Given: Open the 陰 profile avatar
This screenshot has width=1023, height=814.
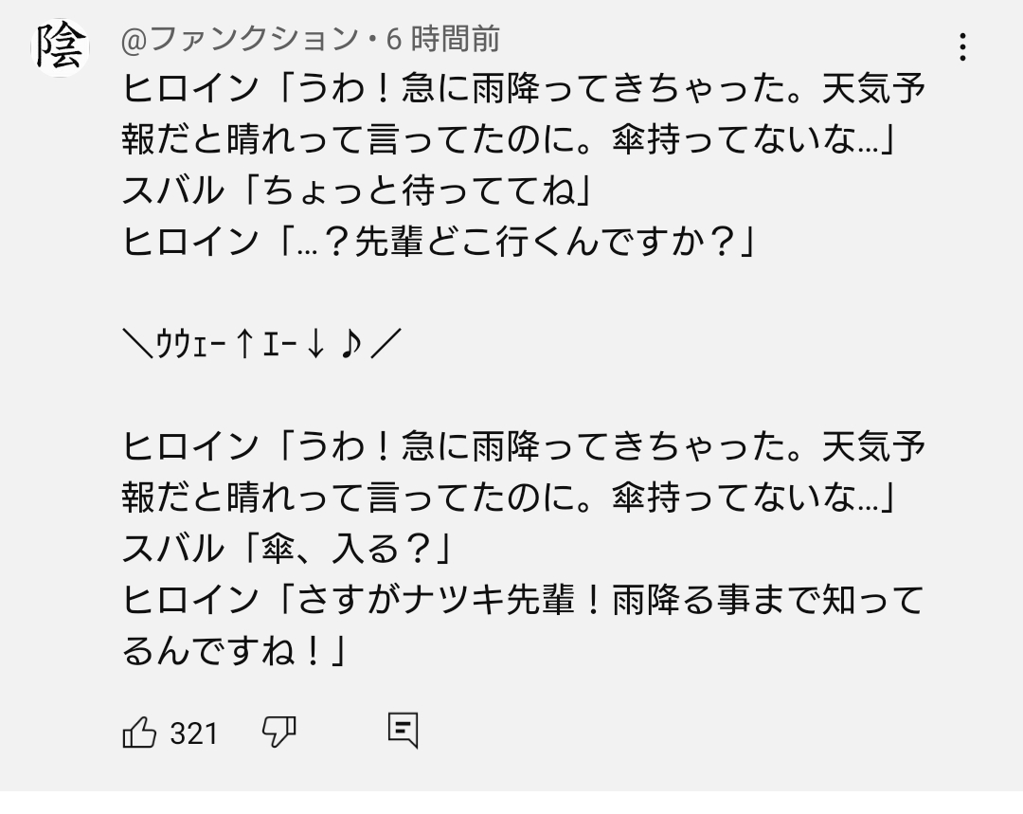Looking at the screenshot, I should point(62,47).
